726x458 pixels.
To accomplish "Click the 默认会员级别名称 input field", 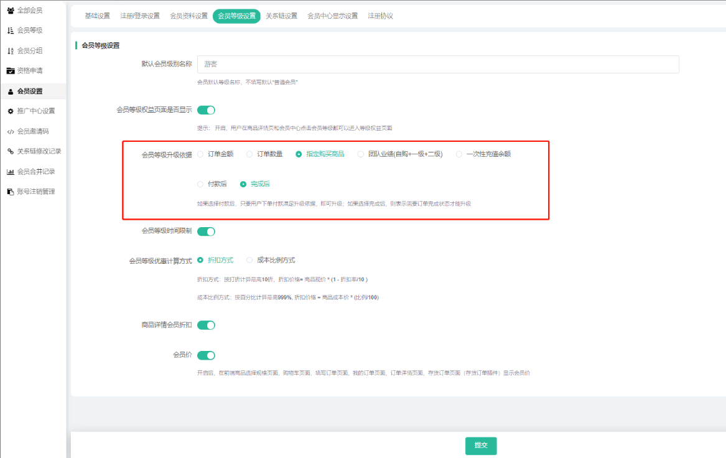I will click(x=438, y=64).
